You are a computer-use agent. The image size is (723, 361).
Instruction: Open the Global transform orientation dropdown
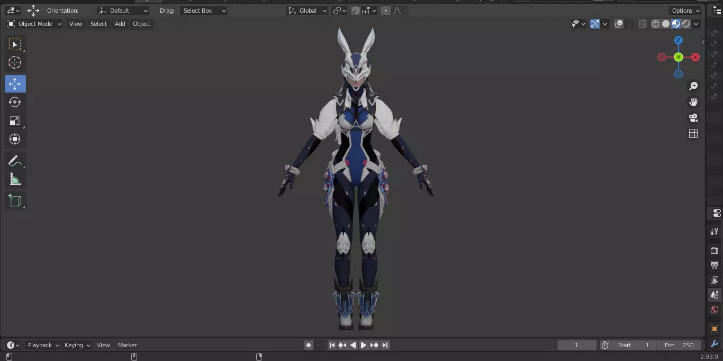(307, 11)
